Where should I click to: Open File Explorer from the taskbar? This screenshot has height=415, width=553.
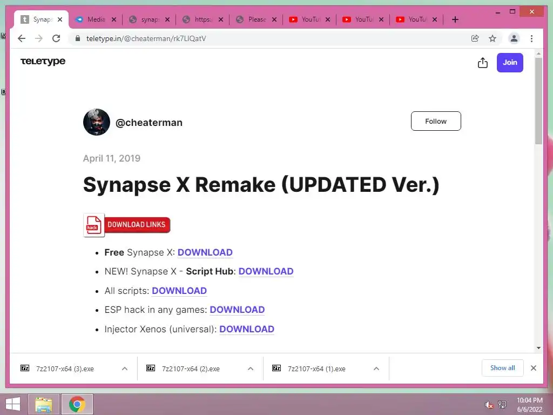tap(43, 404)
